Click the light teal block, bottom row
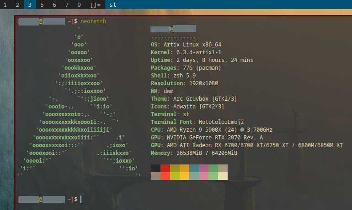The width and height of the screenshot is (352, 210). pos(194,176)
